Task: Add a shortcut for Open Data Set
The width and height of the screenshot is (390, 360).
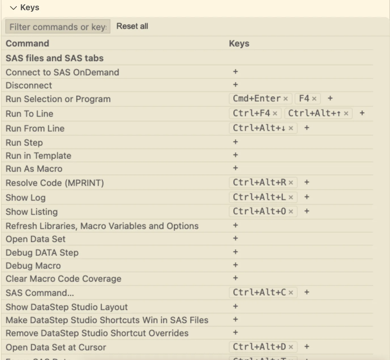Action: 235,238
